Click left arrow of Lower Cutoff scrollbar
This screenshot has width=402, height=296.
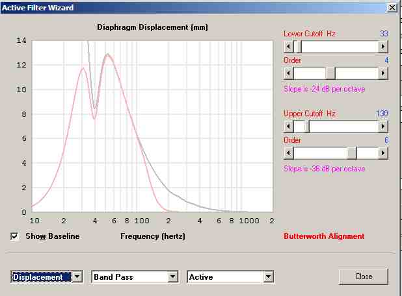[289, 47]
